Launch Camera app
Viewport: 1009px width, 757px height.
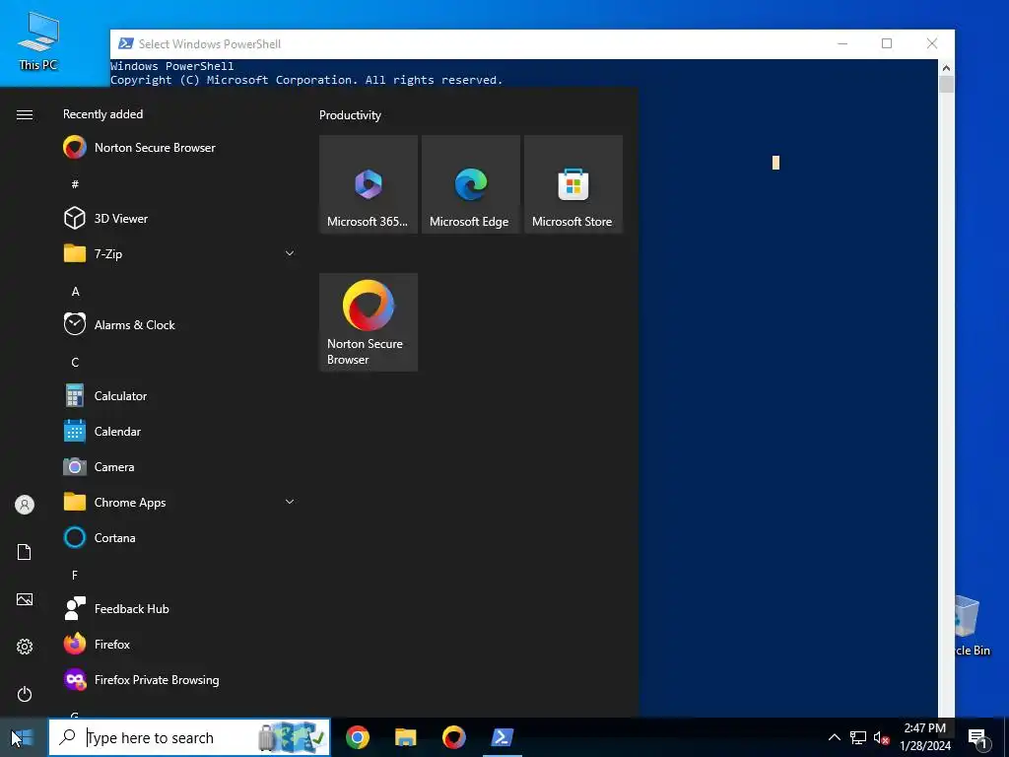pyautogui.click(x=178, y=466)
